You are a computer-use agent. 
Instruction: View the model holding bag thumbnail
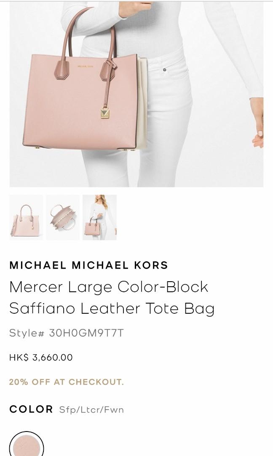click(99, 217)
